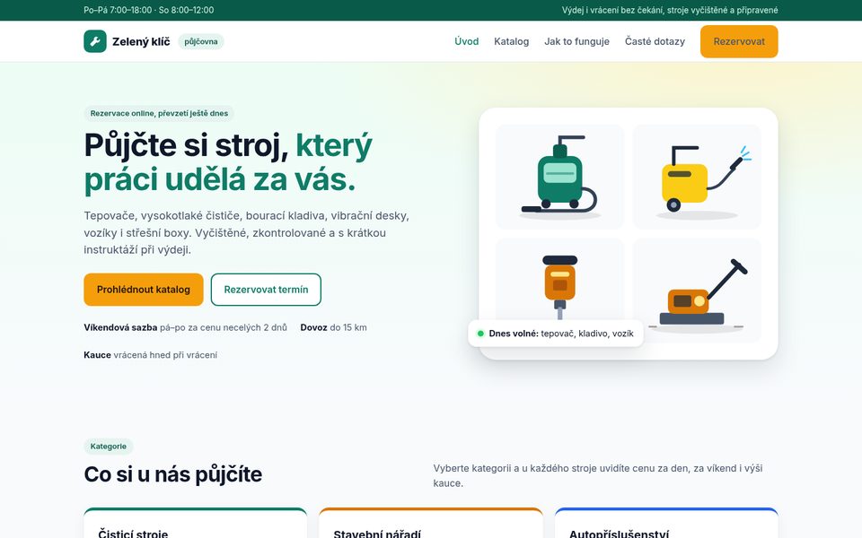Click the Rezervovat termín outlined button
The height and width of the screenshot is (538, 862).
(x=266, y=290)
